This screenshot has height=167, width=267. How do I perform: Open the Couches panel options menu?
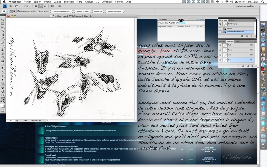pyautogui.click(x=255, y=41)
